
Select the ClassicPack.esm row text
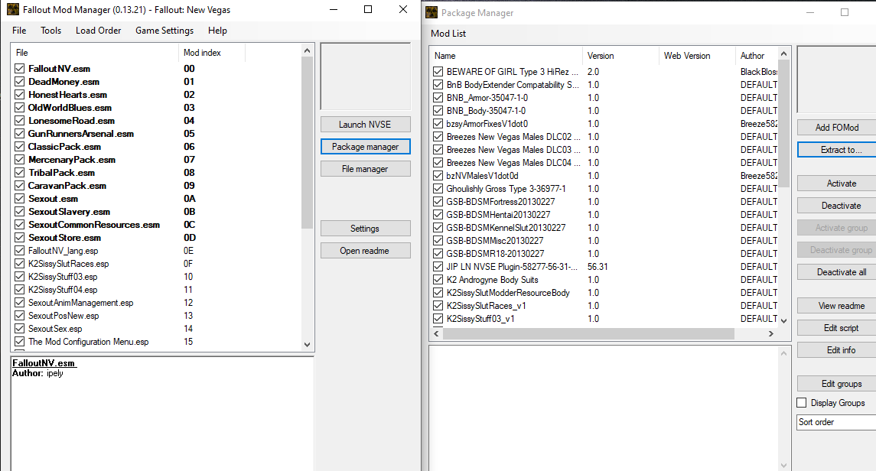[64, 147]
